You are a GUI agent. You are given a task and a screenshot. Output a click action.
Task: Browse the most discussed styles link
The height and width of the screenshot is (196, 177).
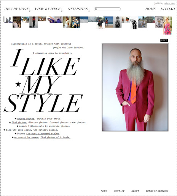point(43,134)
